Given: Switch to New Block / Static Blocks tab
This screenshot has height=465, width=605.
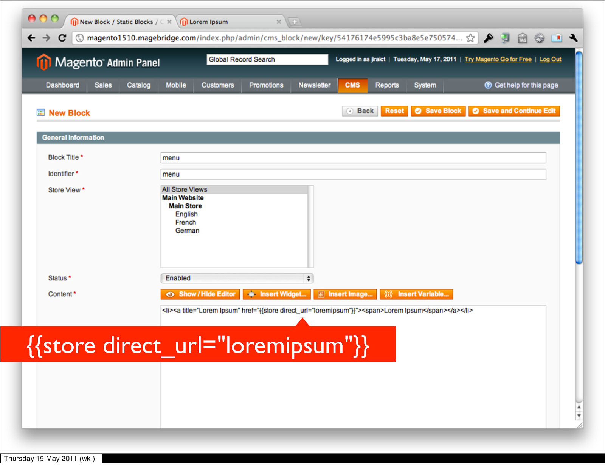Looking at the screenshot, I should [120, 22].
